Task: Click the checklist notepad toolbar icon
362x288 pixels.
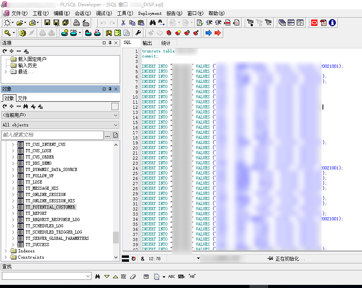Action: tap(118, 33)
